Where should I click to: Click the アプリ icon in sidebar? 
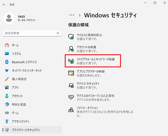pyautogui.click(x=7, y=87)
